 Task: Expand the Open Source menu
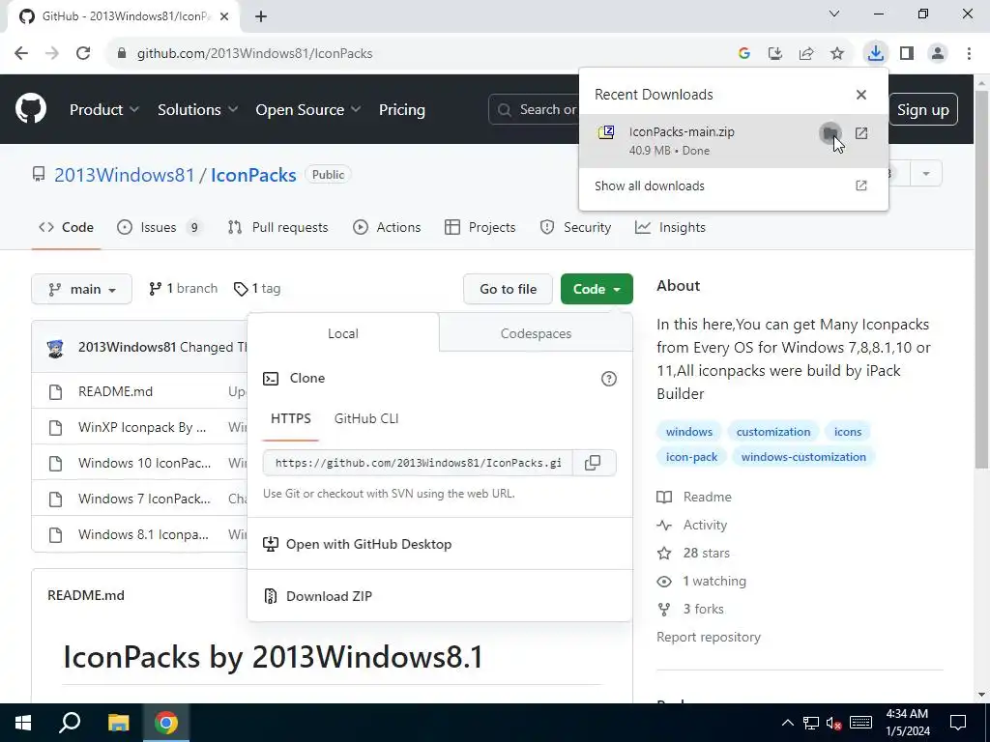tap(308, 110)
